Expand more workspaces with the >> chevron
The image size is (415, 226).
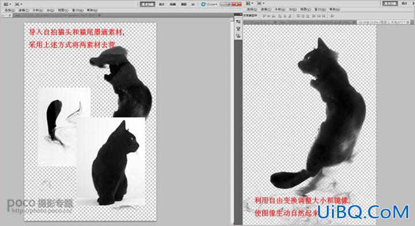point(193,4)
